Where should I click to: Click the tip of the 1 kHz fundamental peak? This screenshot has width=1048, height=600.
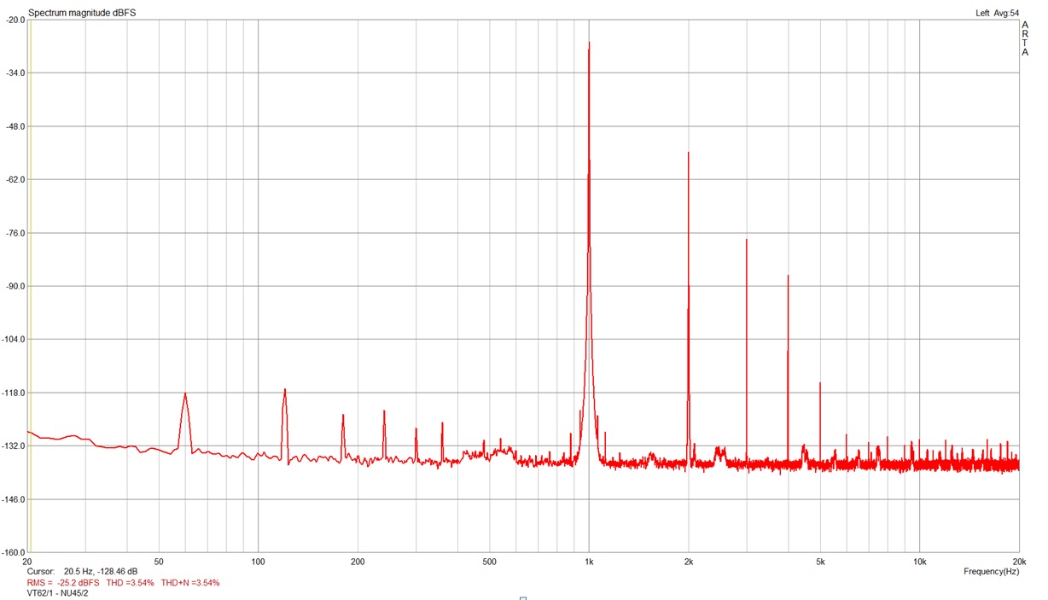589,43
